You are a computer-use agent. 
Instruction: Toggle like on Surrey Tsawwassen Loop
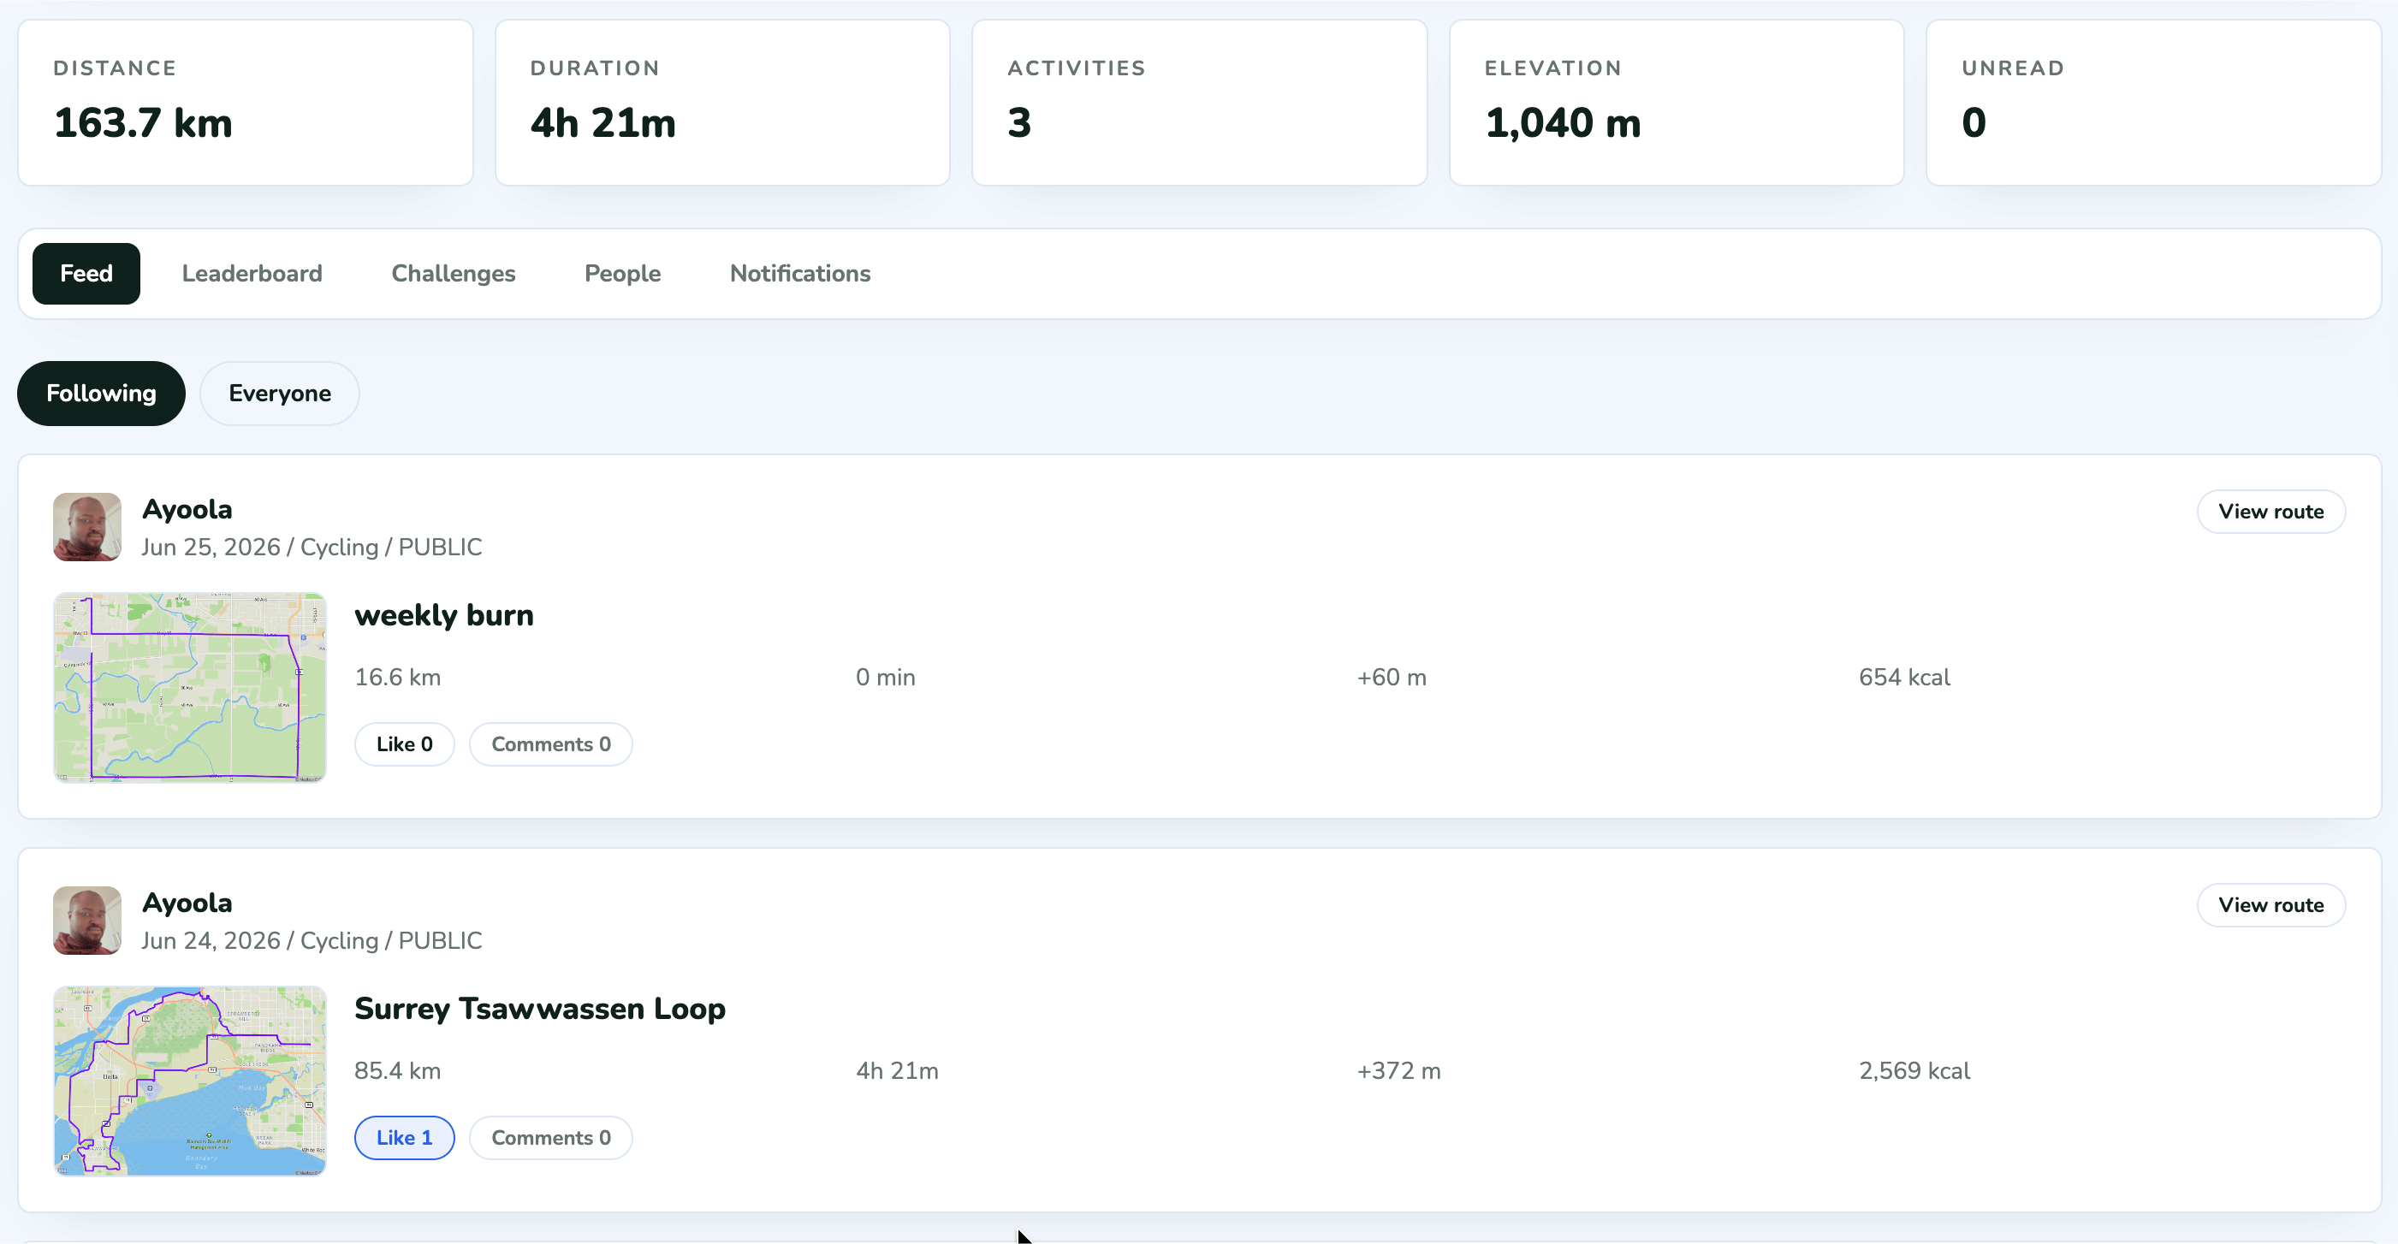coord(404,1138)
